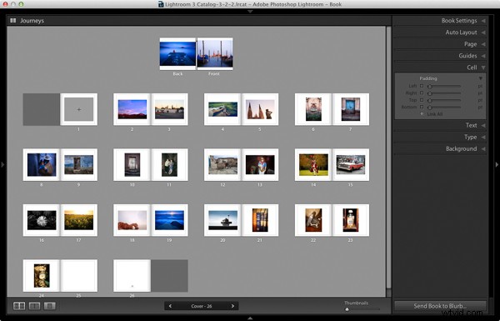Select page 24 thumbnail
This screenshot has width=500, height=321.
42,276
